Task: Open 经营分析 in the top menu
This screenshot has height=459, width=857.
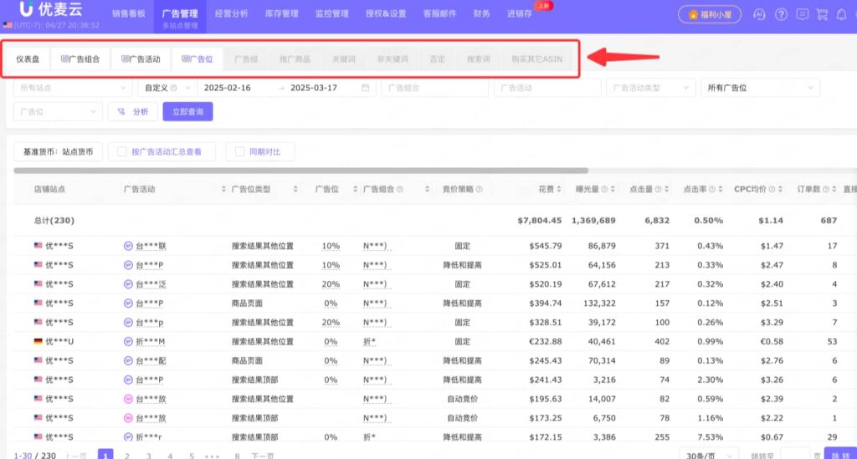Action: 231,13
